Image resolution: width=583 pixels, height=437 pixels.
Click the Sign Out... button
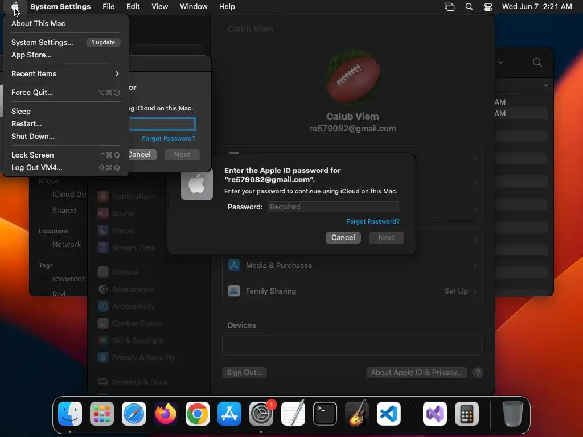point(244,372)
